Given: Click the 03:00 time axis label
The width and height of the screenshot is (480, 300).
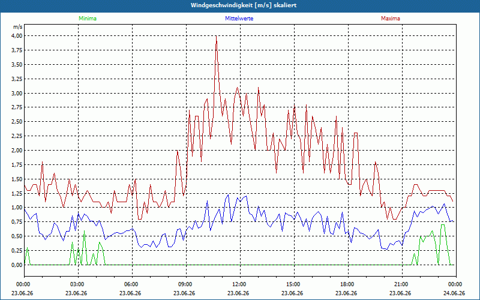Looking at the screenshot, I should coord(76,284).
